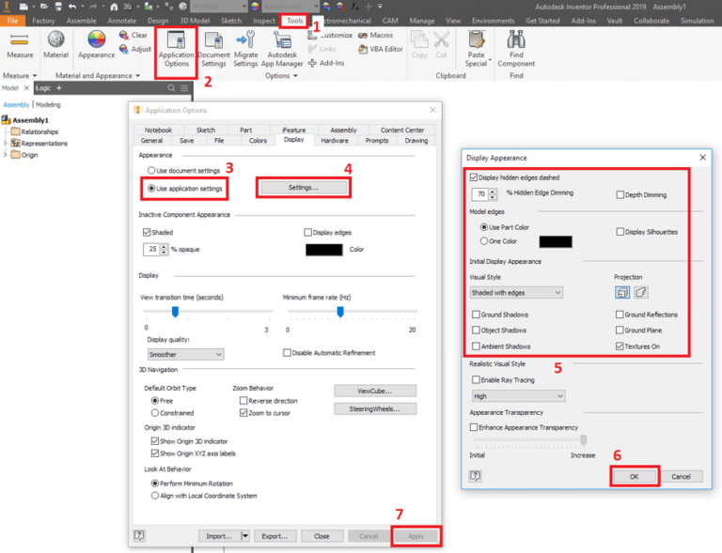Viewport: 722px width, 553px height.
Task: Launch Autodesk App Manager
Action: [282, 49]
